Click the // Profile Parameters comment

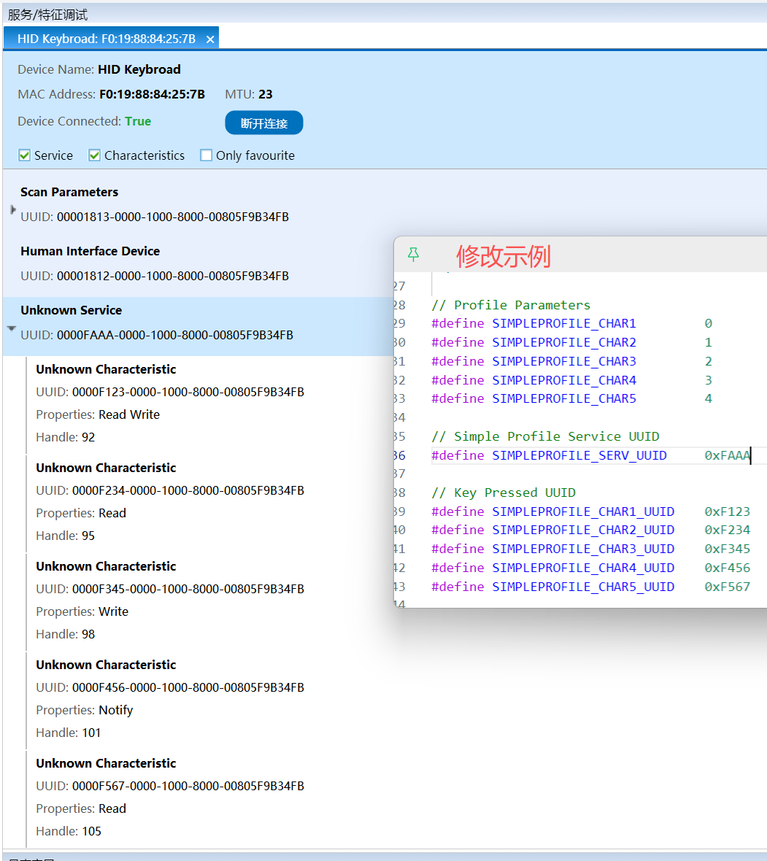click(511, 305)
